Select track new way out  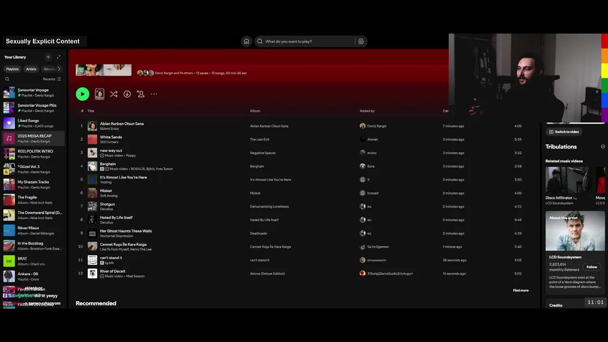(111, 151)
